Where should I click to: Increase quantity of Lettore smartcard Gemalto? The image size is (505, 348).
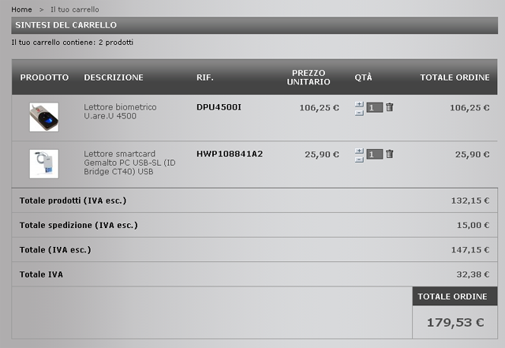(359, 151)
